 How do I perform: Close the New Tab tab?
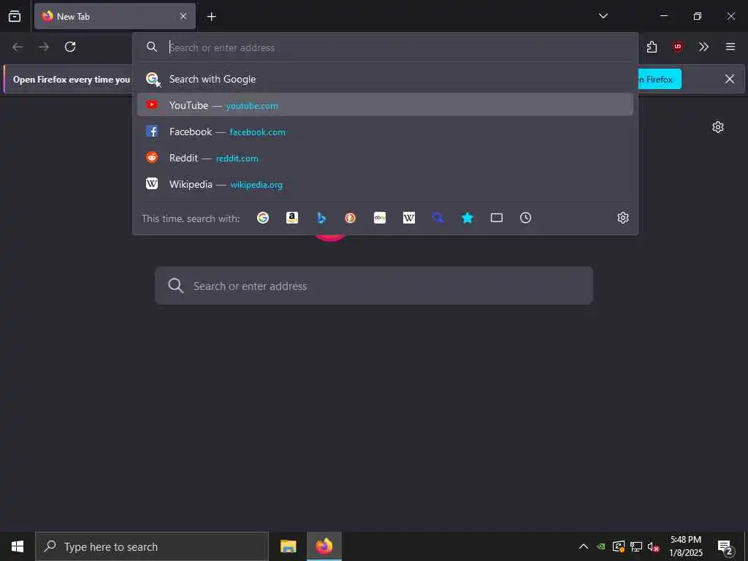pyautogui.click(x=183, y=16)
